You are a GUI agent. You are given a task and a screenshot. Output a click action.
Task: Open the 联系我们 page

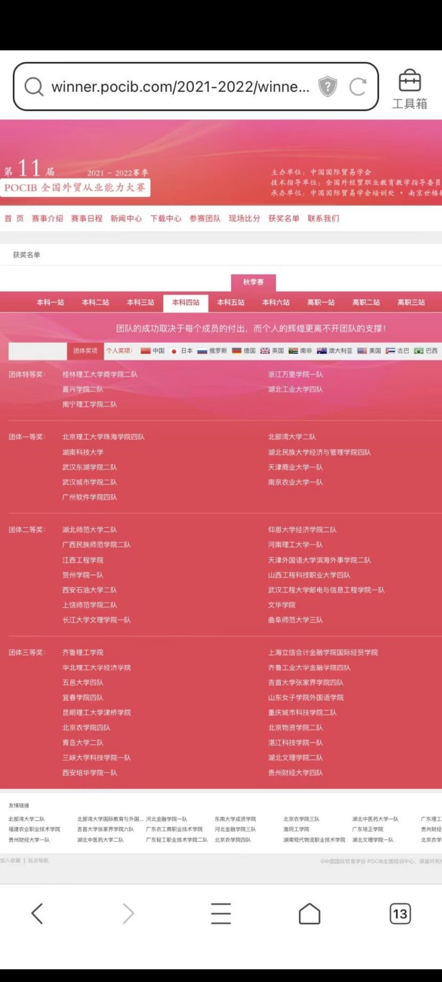323,218
